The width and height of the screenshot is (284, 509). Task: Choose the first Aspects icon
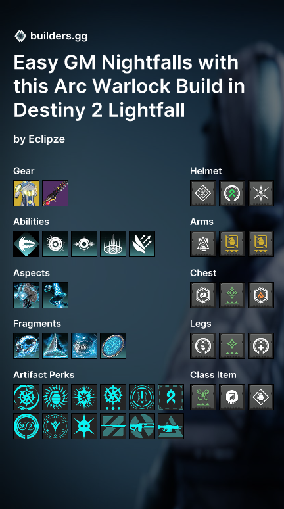tap(26, 295)
